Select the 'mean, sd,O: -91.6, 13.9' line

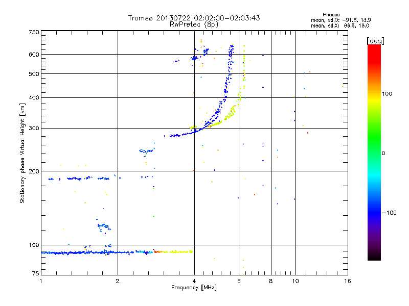[x=340, y=20]
